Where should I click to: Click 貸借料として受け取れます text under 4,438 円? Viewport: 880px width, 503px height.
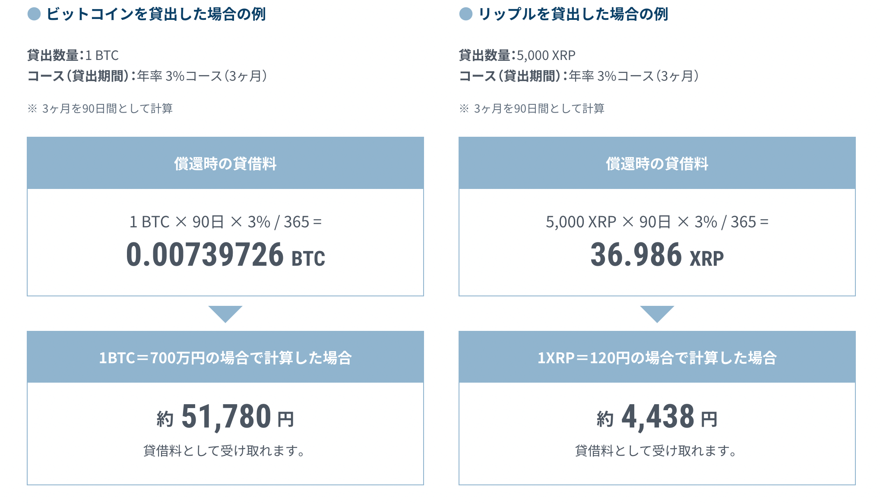(657, 451)
